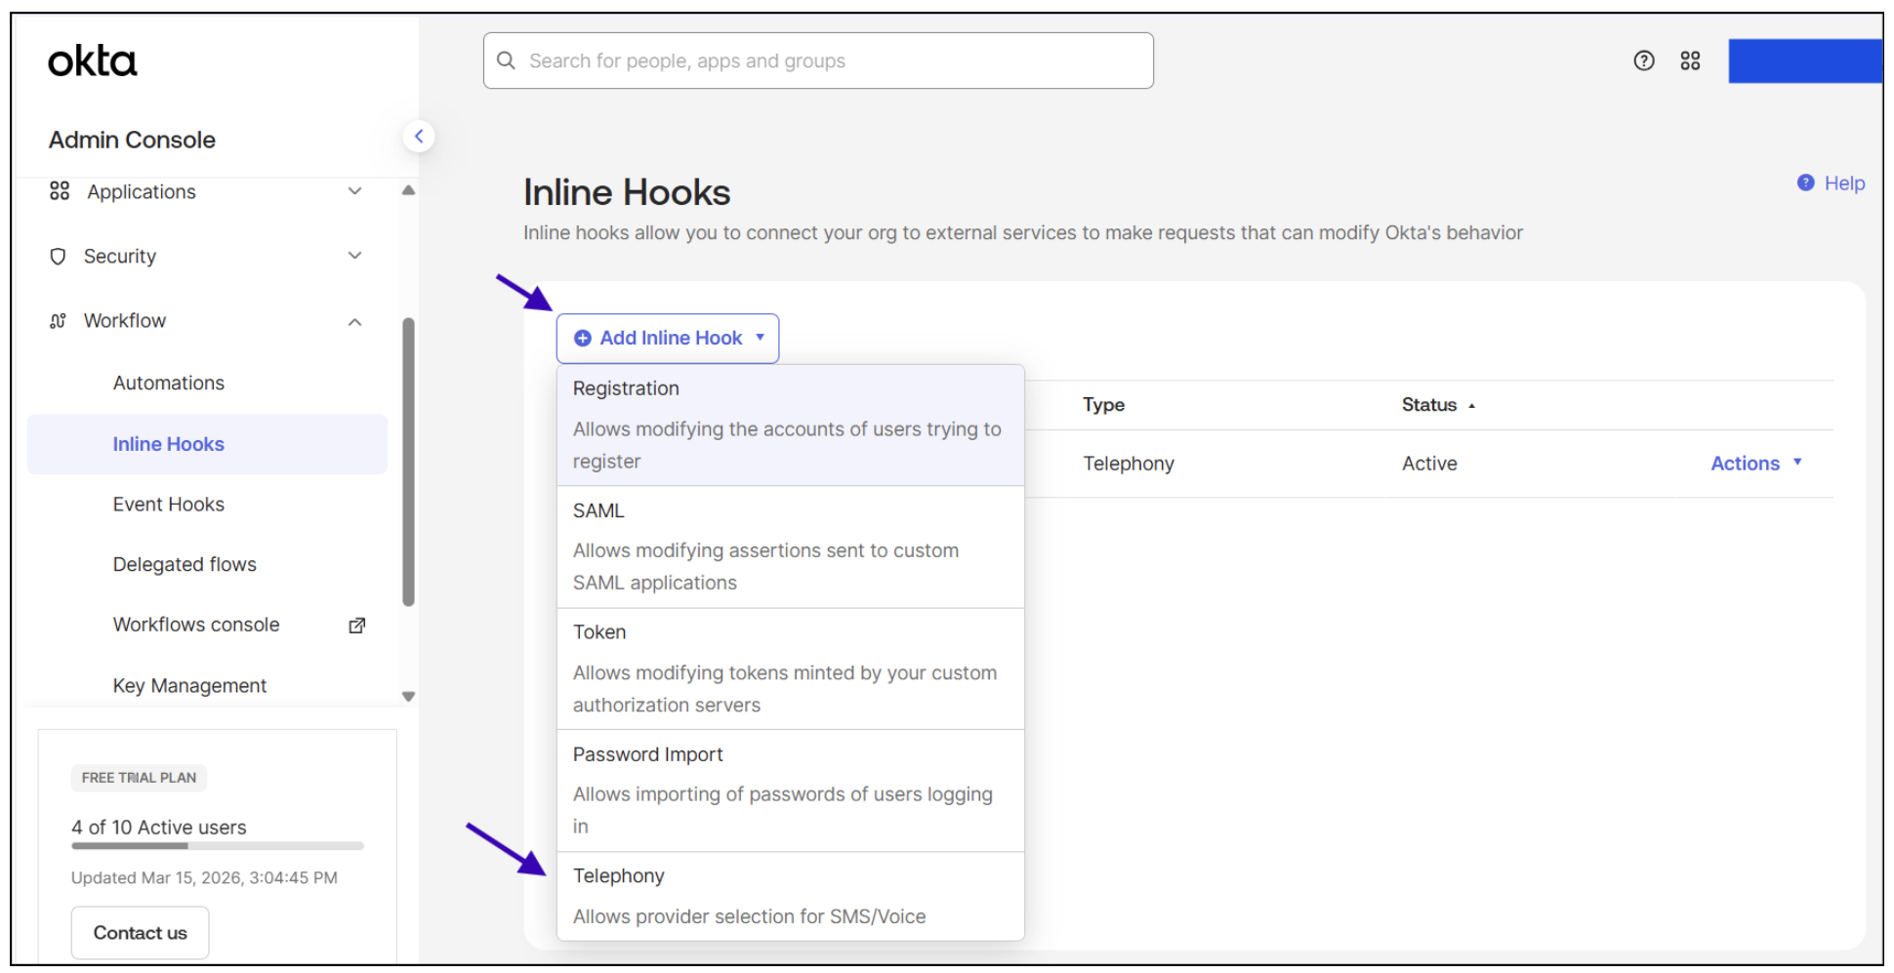Click the FREE TRIAL PLAN badge

(139, 778)
